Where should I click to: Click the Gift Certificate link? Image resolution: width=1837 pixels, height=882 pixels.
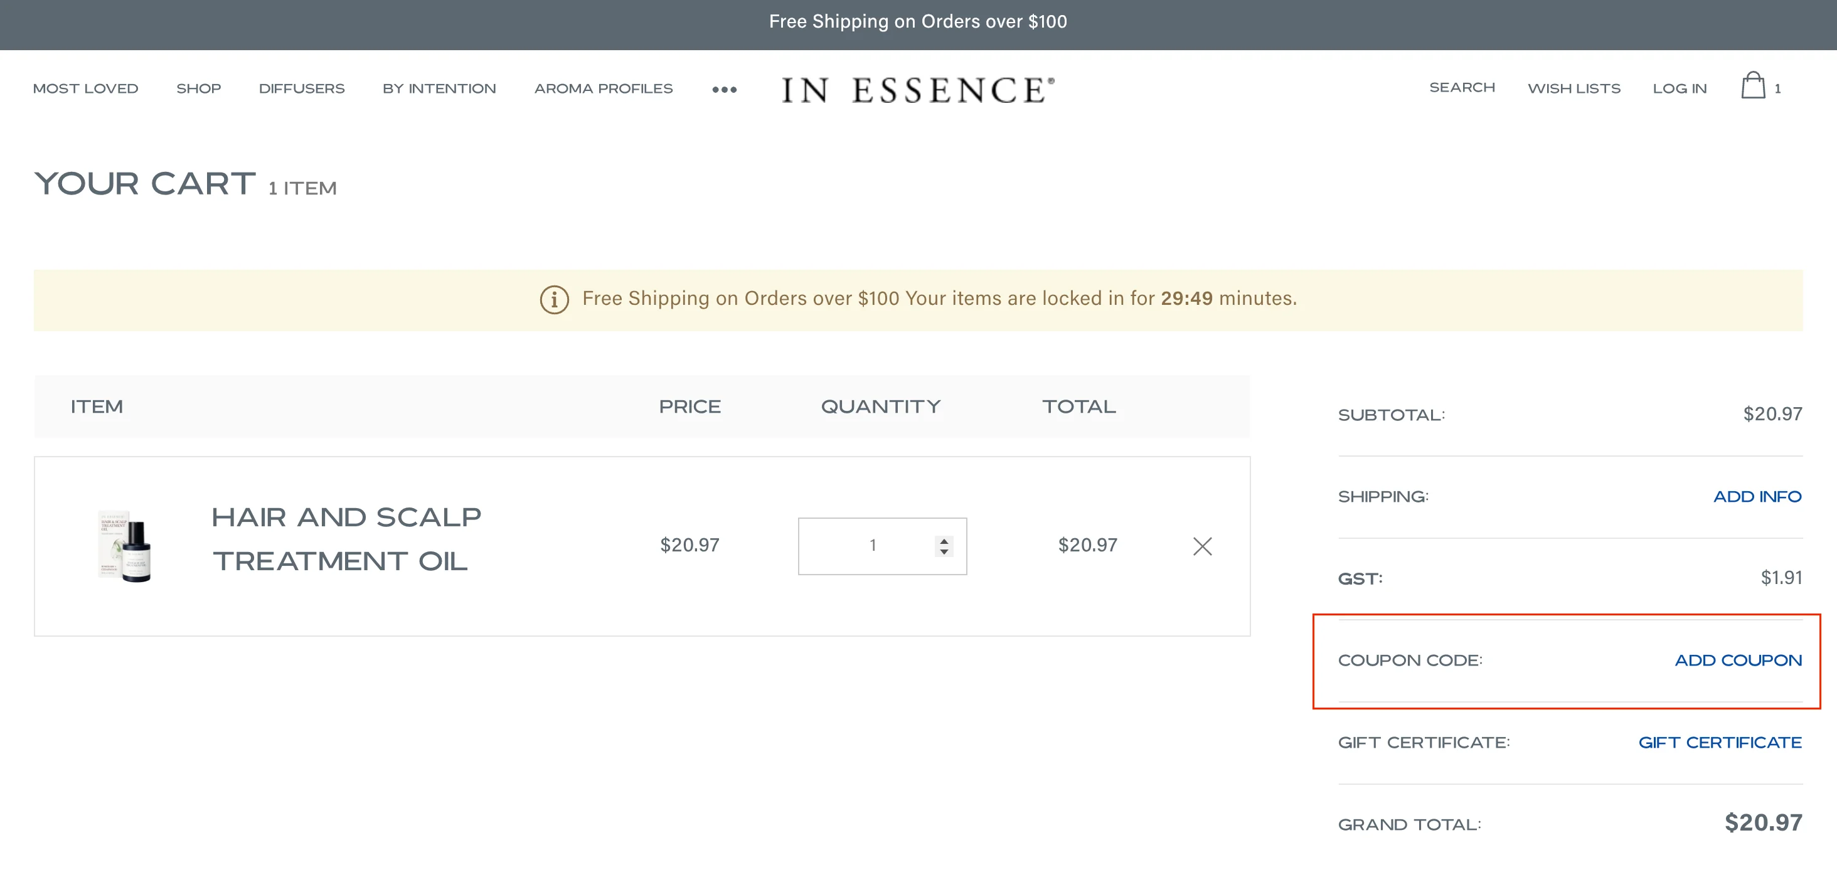[1719, 742]
